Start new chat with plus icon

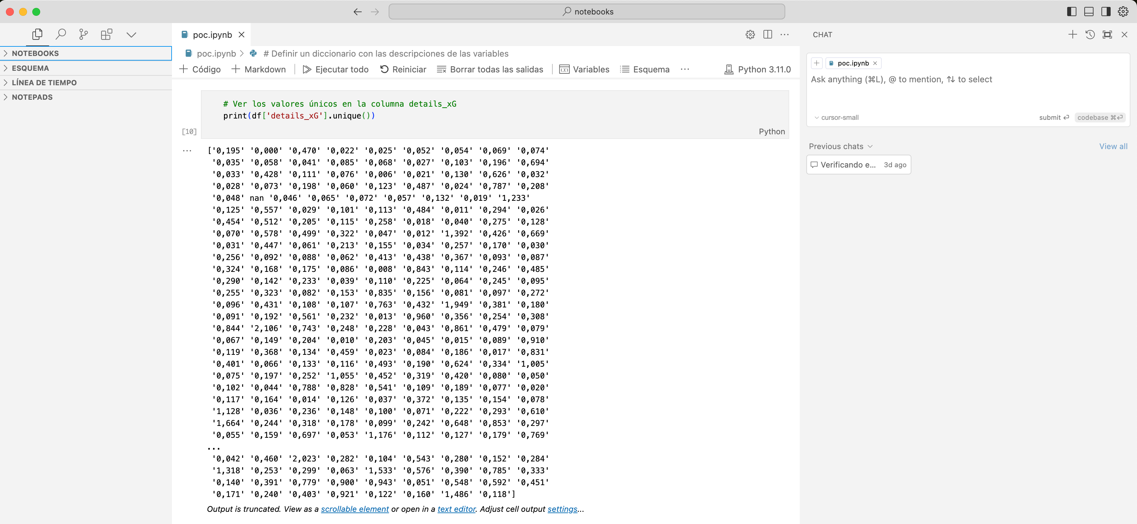pyautogui.click(x=1072, y=35)
